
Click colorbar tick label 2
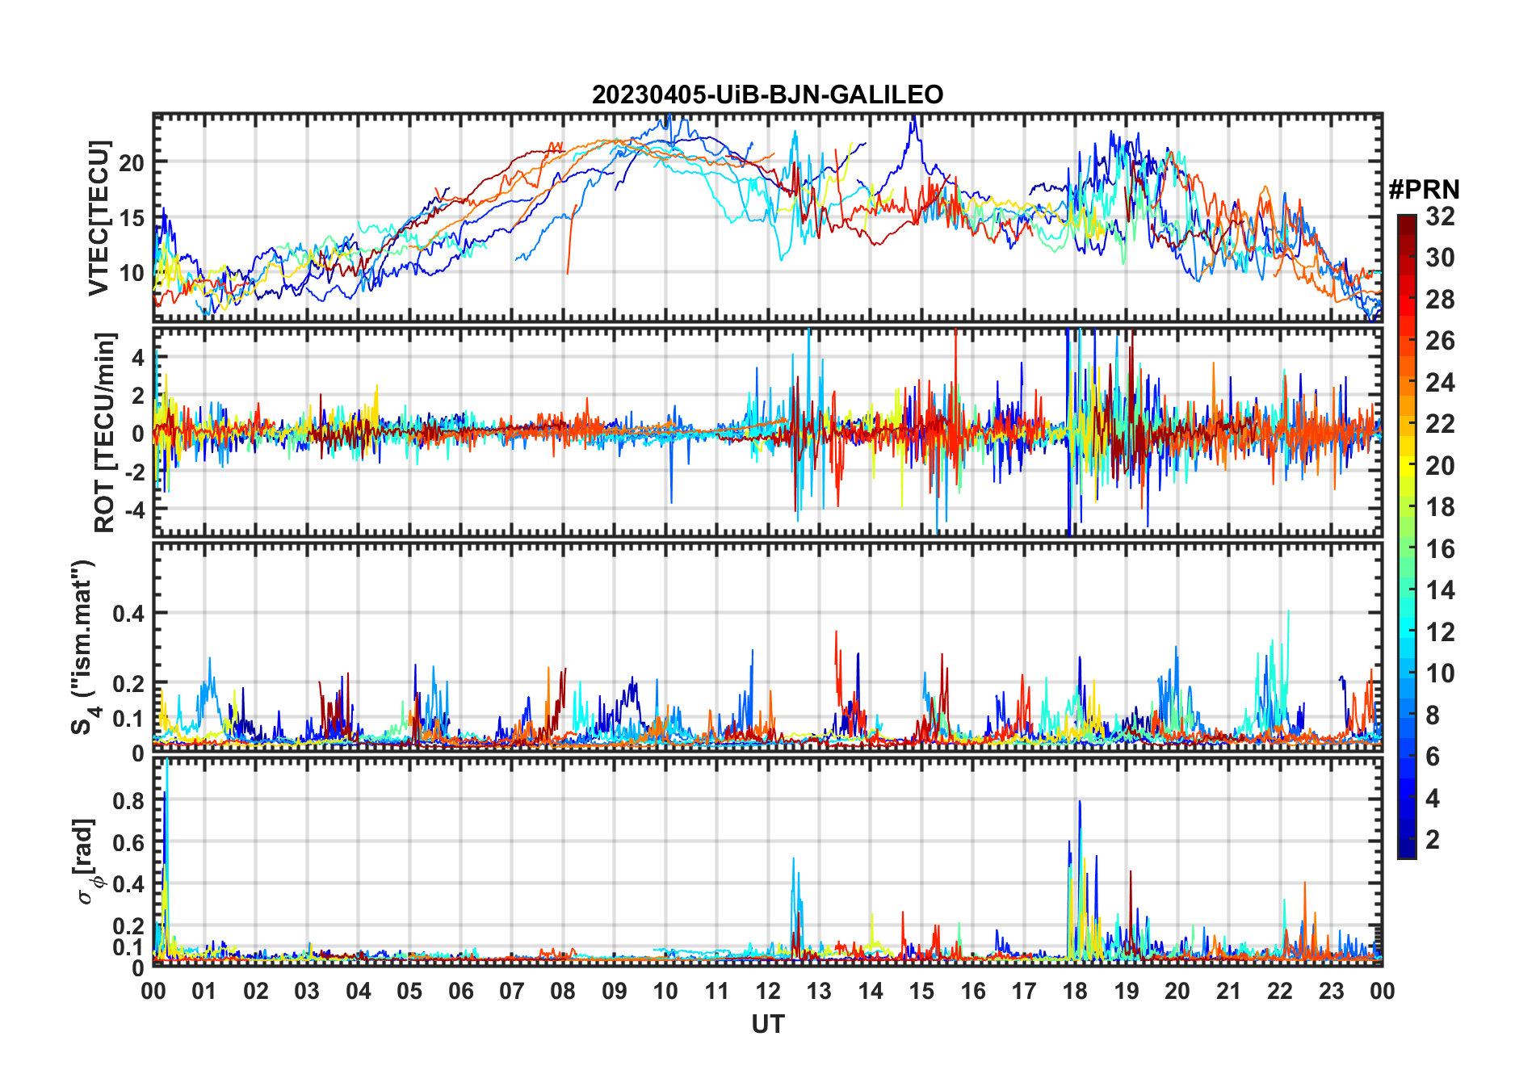point(1433,840)
